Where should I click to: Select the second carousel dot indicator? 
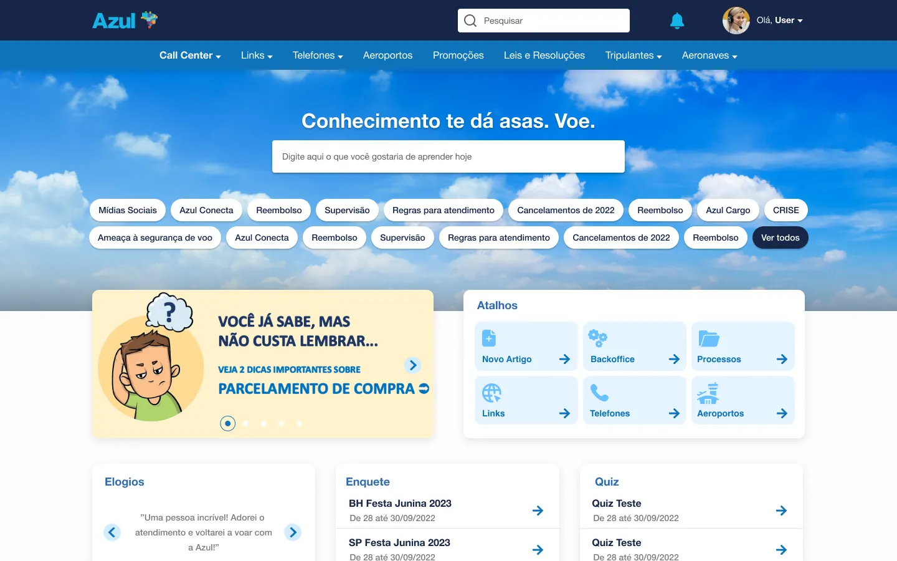pyautogui.click(x=245, y=424)
